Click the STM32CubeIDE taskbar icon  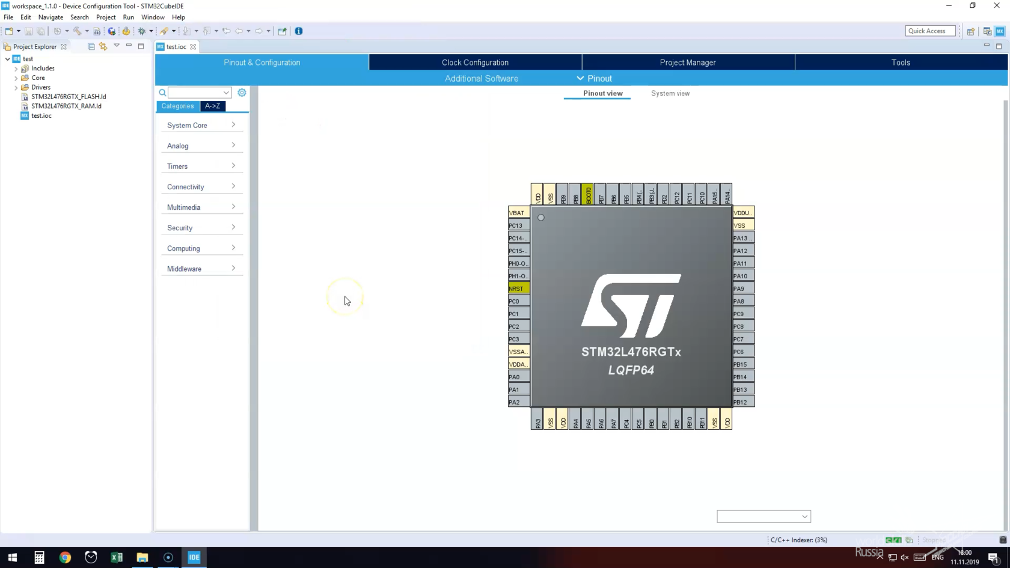[x=194, y=557]
